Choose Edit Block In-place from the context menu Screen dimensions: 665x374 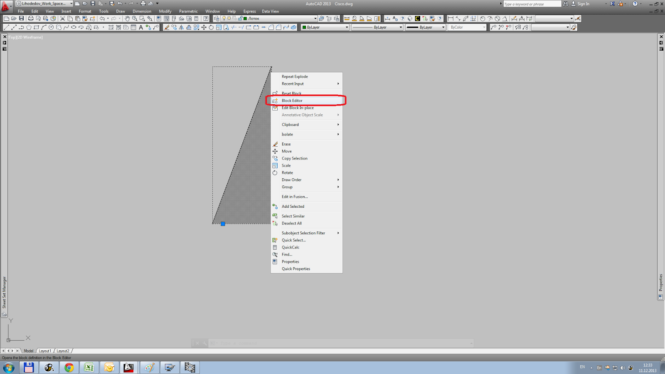(307, 108)
